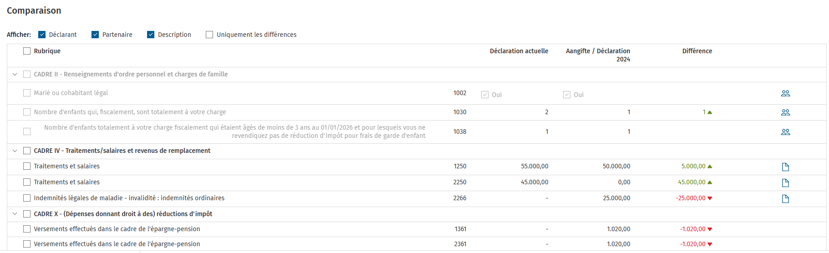
Task: Click the Différence column header
Action: point(697,51)
